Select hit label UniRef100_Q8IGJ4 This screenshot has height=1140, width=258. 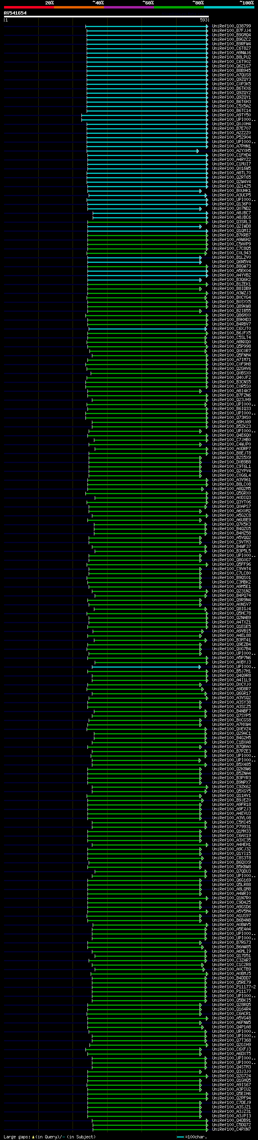231,609
